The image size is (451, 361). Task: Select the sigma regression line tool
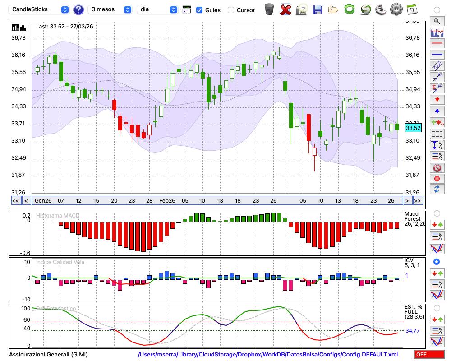437,88
